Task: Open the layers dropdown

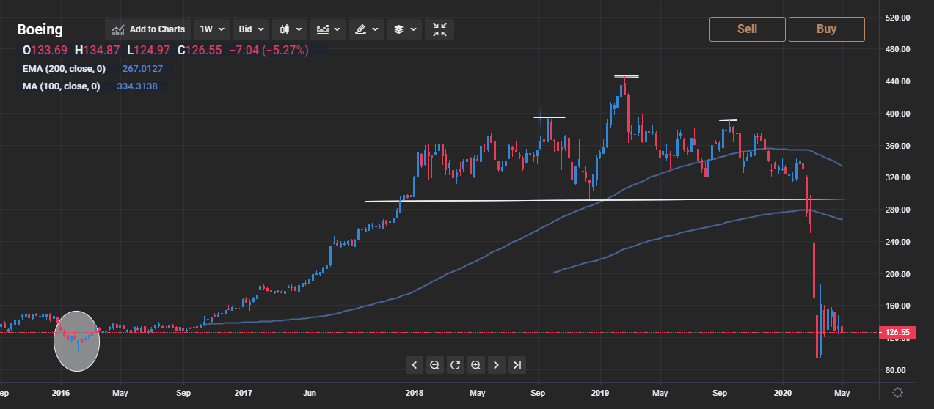Action: pyautogui.click(x=404, y=29)
